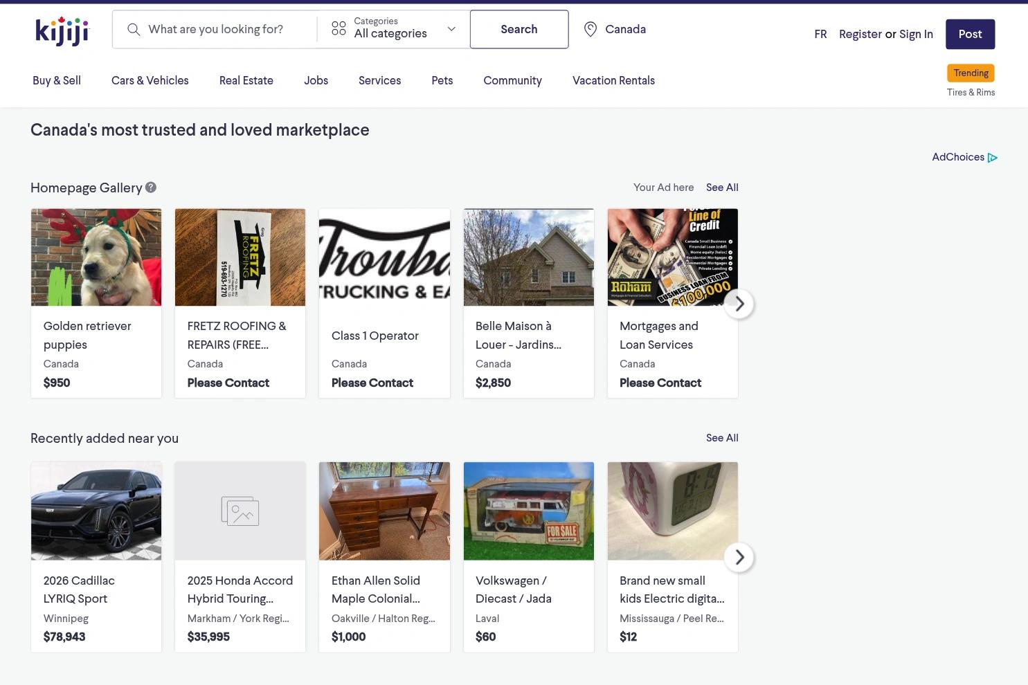Click the $35,995 price
Screen dimensions: 1028x685
tap(208, 637)
